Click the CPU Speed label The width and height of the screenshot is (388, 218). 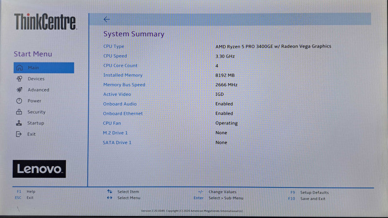click(115, 56)
